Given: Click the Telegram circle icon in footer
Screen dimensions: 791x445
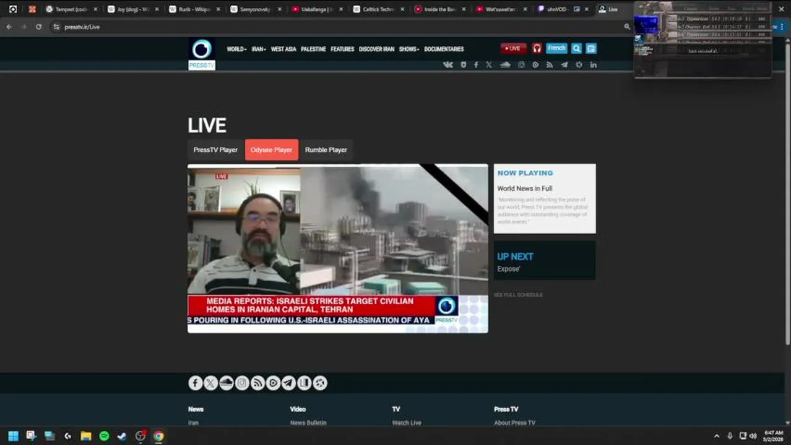Looking at the screenshot, I should coord(288,383).
